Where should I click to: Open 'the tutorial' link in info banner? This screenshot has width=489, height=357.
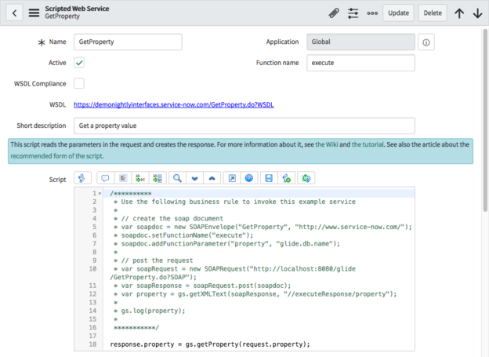click(368, 144)
